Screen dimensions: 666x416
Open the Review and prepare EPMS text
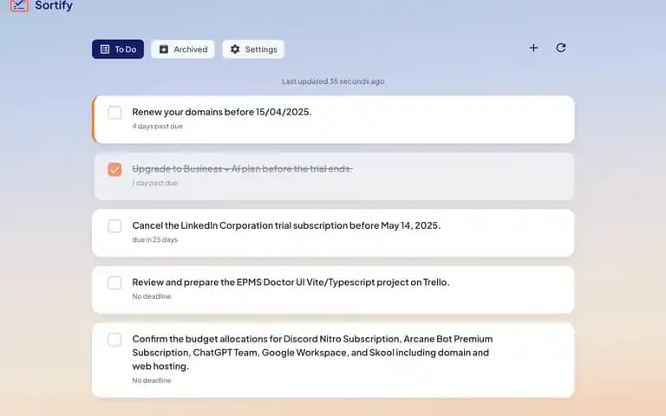coord(291,283)
